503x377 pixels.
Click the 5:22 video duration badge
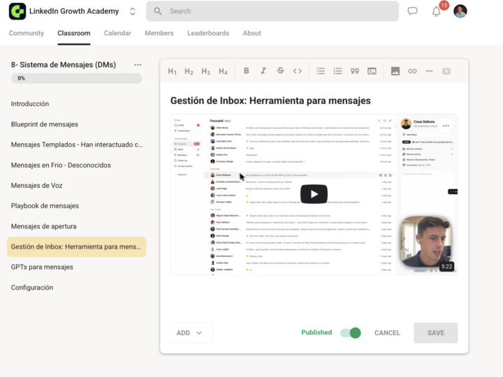[446, 267]
